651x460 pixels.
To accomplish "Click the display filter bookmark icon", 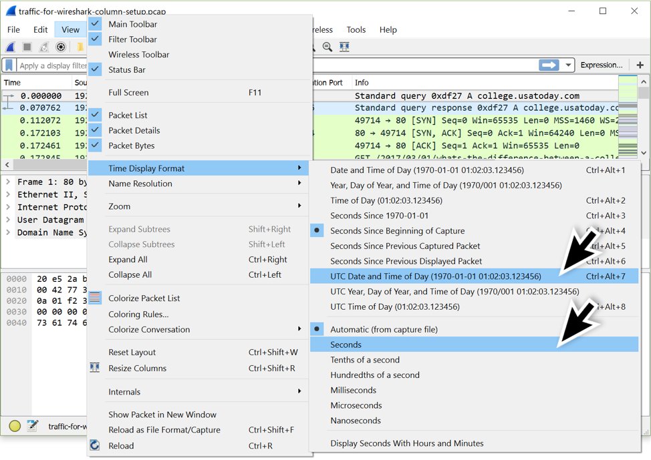I will (x=9, y=65).
